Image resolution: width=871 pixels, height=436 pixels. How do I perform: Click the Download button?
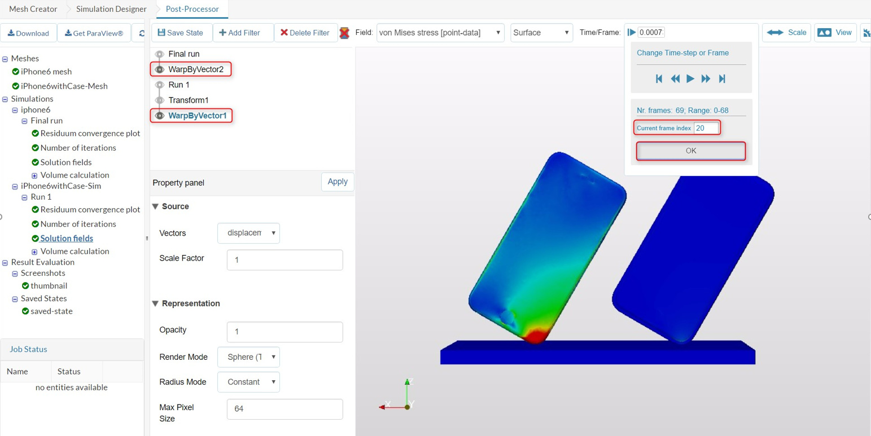[x=28, y=33]
